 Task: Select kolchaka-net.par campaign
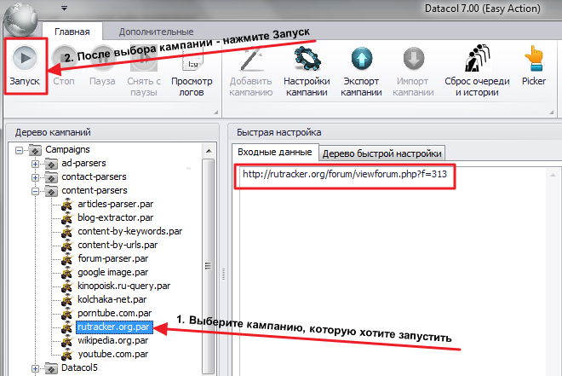click(112, 299)
